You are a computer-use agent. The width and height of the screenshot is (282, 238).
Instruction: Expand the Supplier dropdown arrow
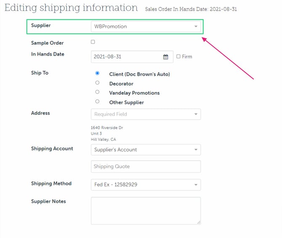196,27
